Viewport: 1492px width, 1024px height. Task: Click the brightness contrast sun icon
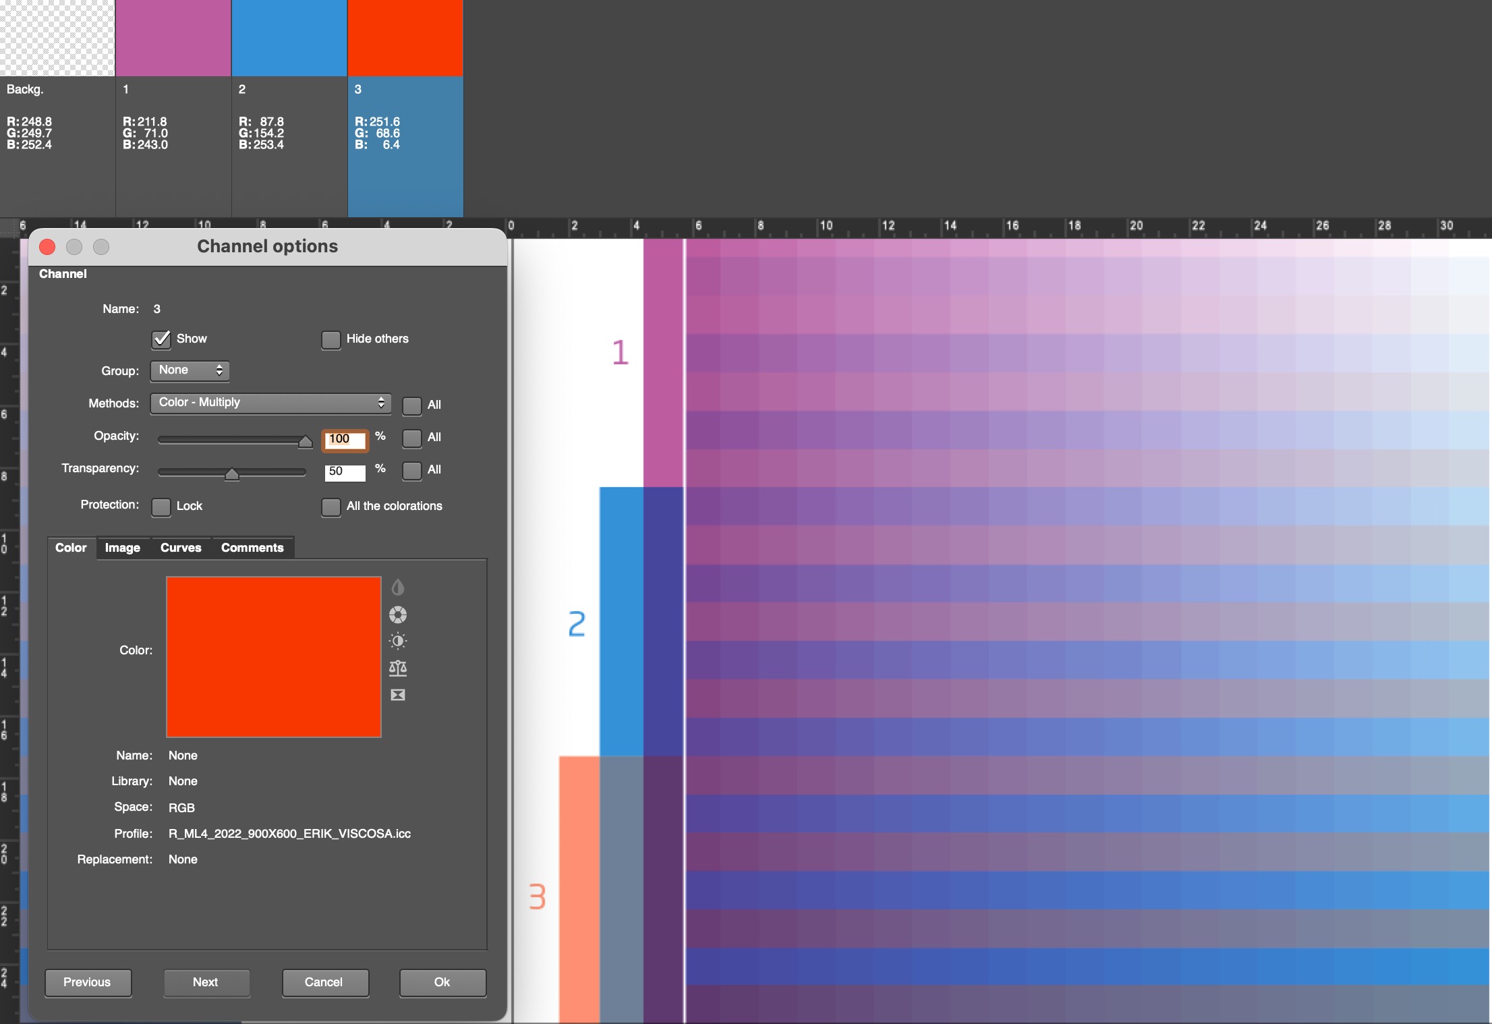398,641
